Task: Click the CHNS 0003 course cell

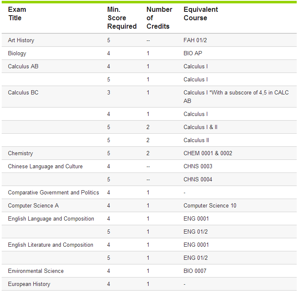Action: [198, 167]
